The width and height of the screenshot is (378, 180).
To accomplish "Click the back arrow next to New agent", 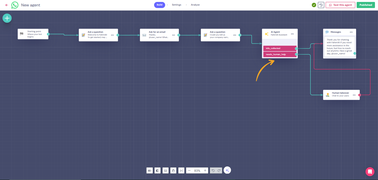I will pos(7,5).
